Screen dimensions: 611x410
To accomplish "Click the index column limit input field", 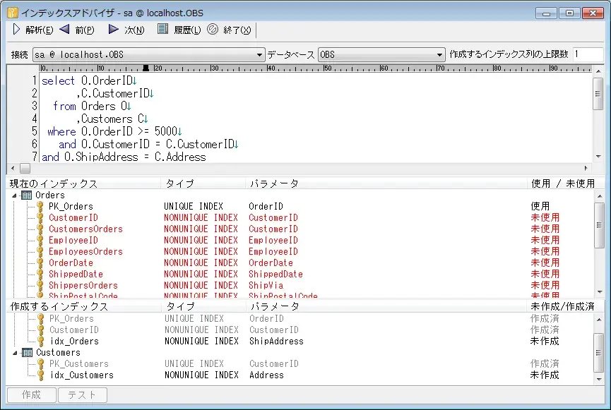I will click(588, 54).
